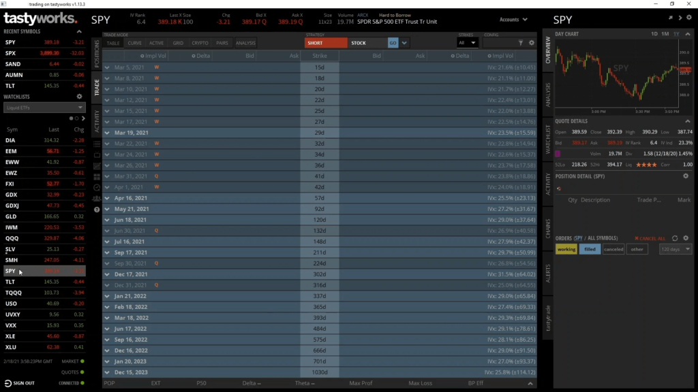Open the Liquid ETFs watchlist dropdown

click(x=44, y=108)
